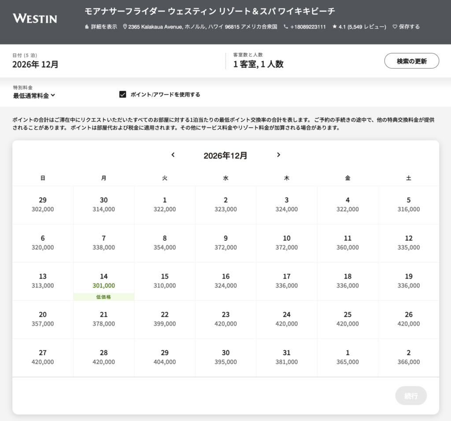Select December 18 with 336,000 points
The height and width of the screenshot is (421, 451).
[347, 281]
